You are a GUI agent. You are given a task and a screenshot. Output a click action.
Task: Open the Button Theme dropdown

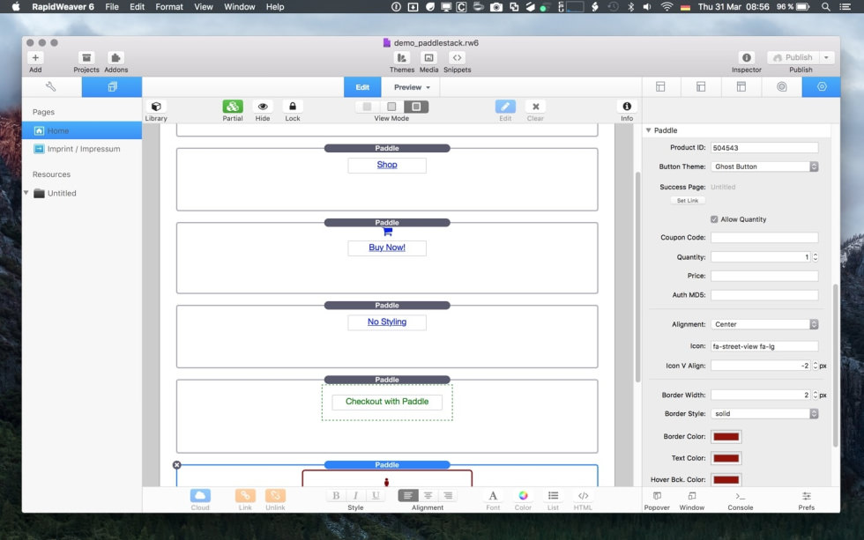tap(764, 166)
